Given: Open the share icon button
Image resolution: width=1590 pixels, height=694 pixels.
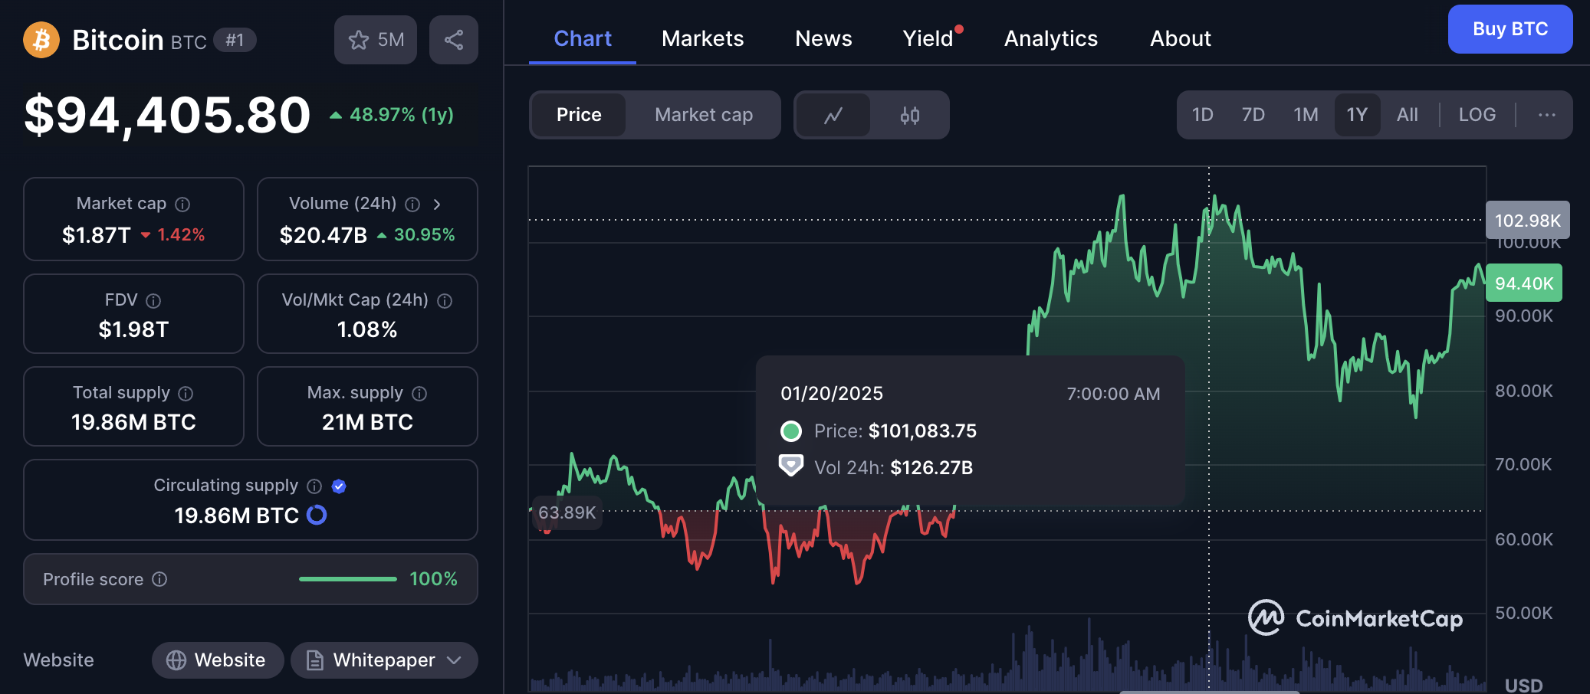Looking at the screenshot, I should pyautogui.click(x=454, y=40).
